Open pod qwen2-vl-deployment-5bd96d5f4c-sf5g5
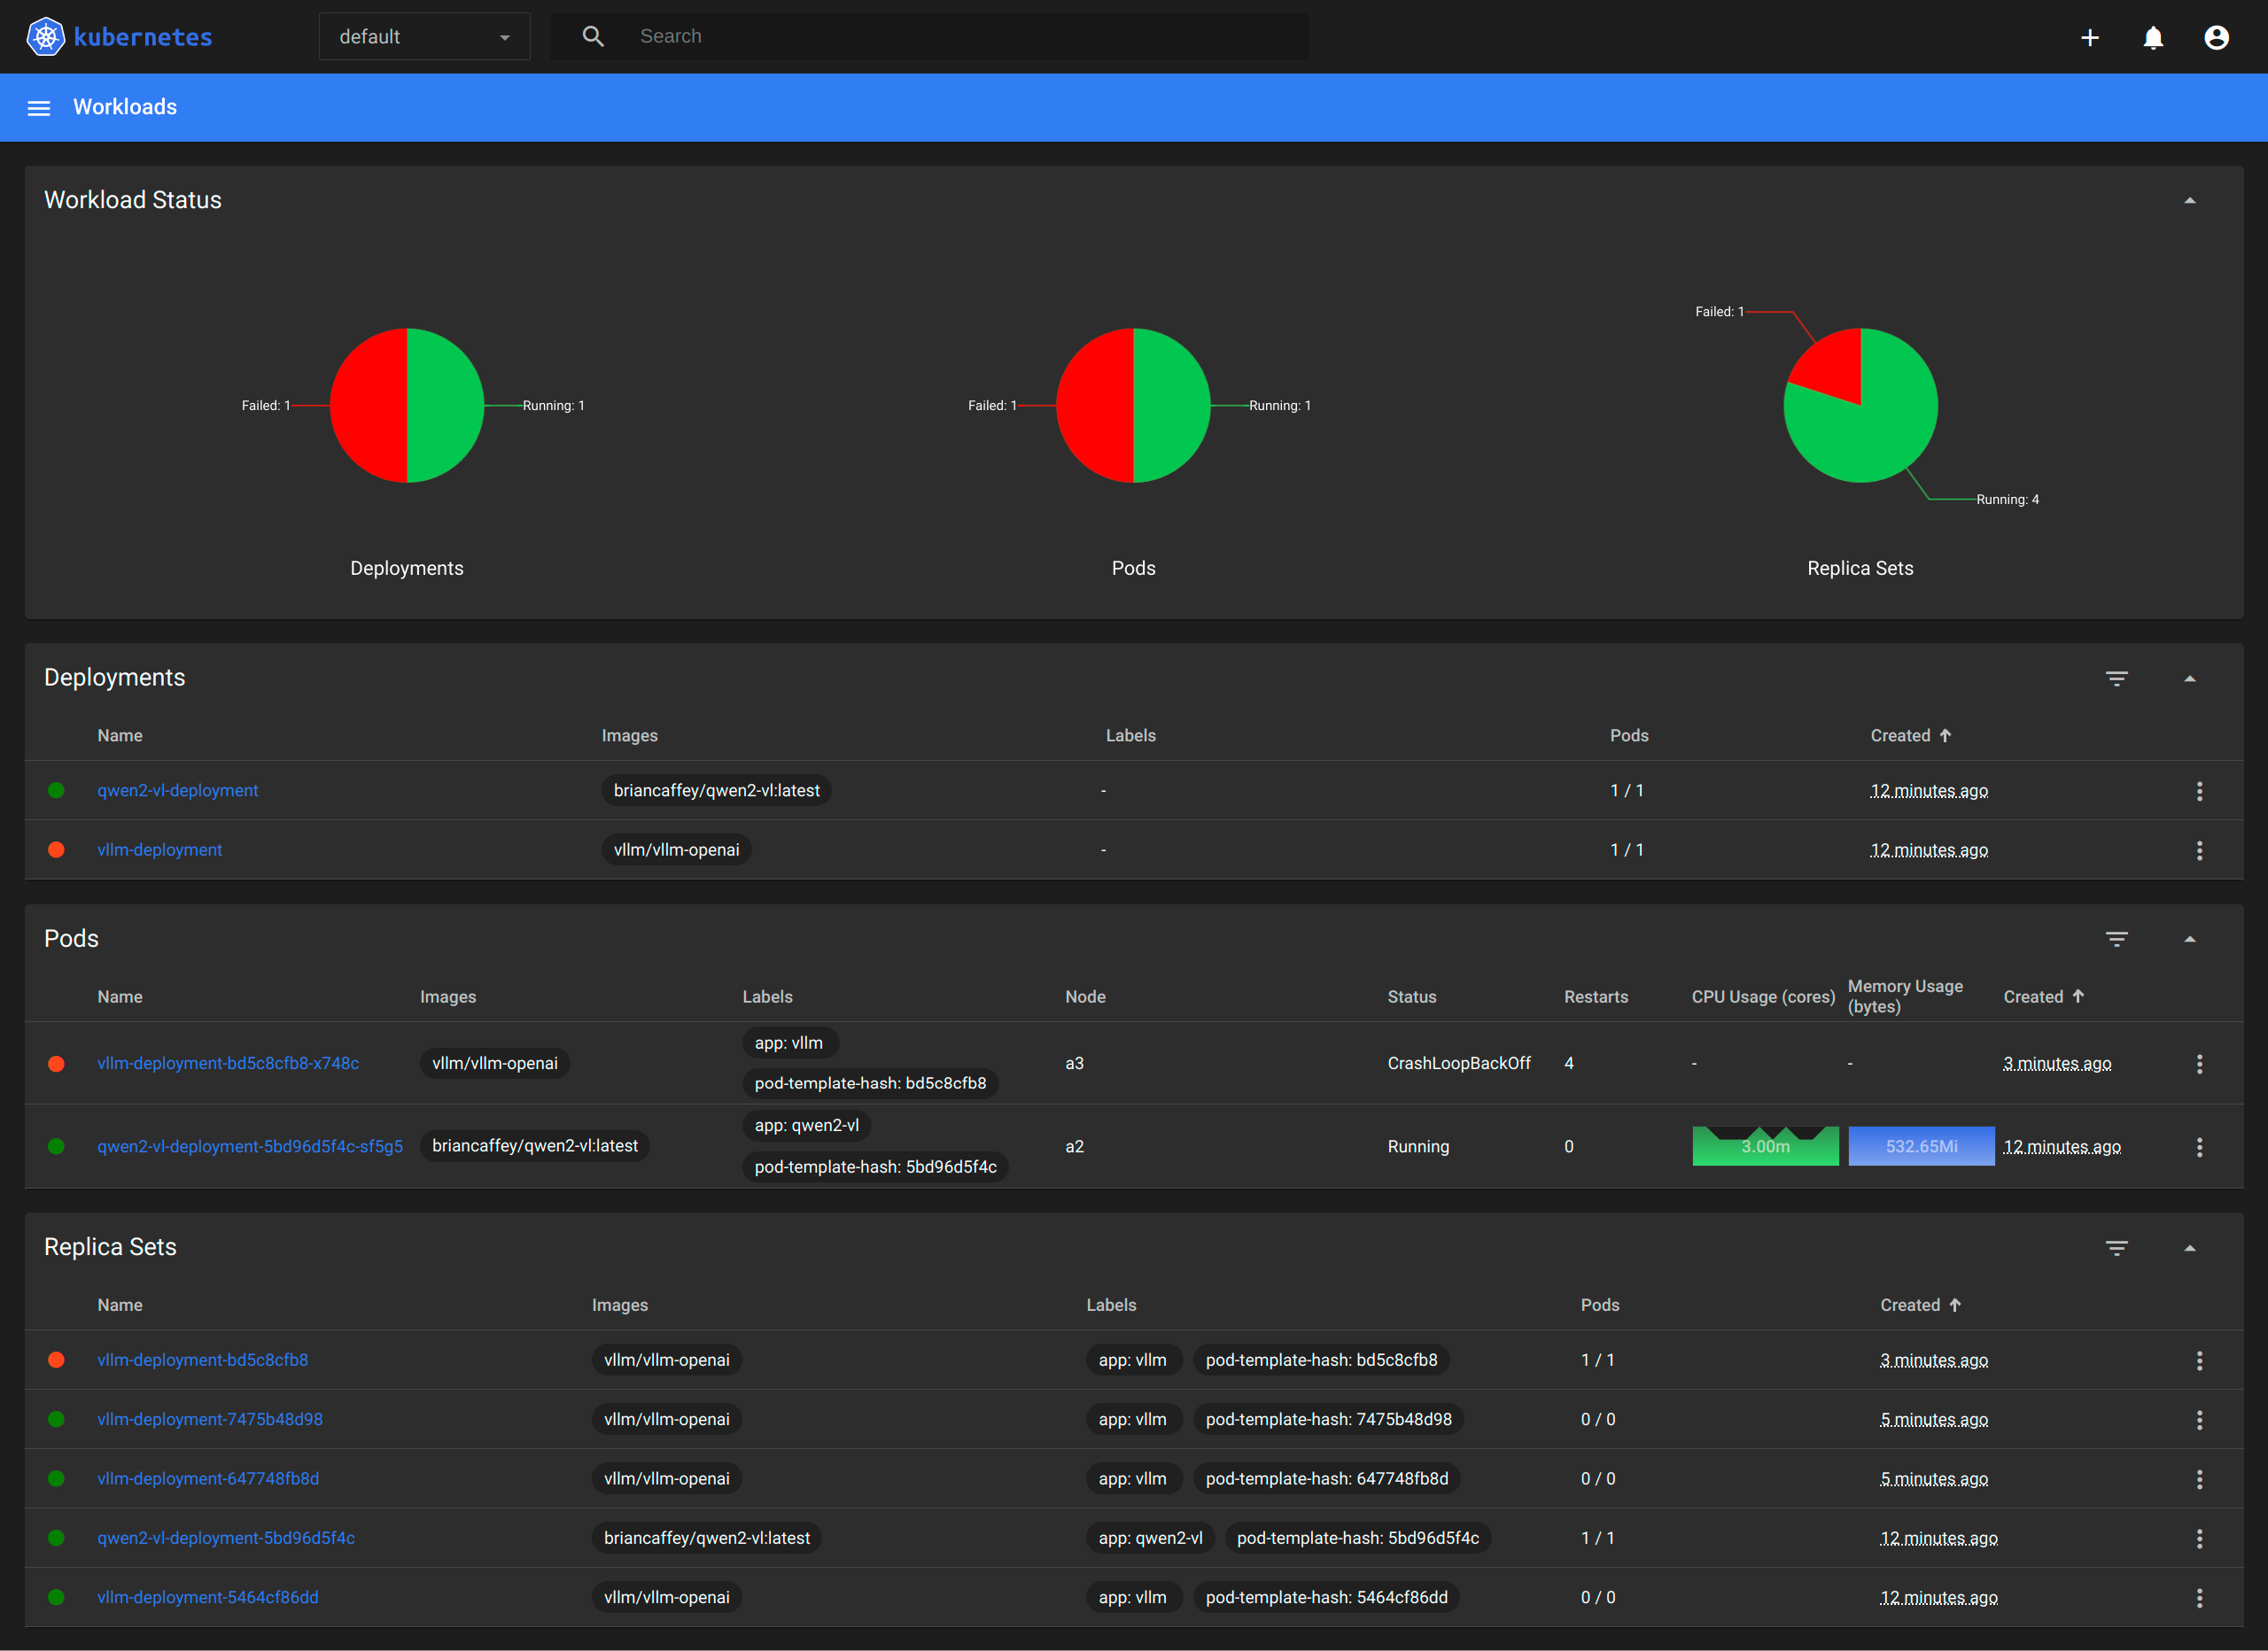2268x1651 pixels. point(250,1147)
